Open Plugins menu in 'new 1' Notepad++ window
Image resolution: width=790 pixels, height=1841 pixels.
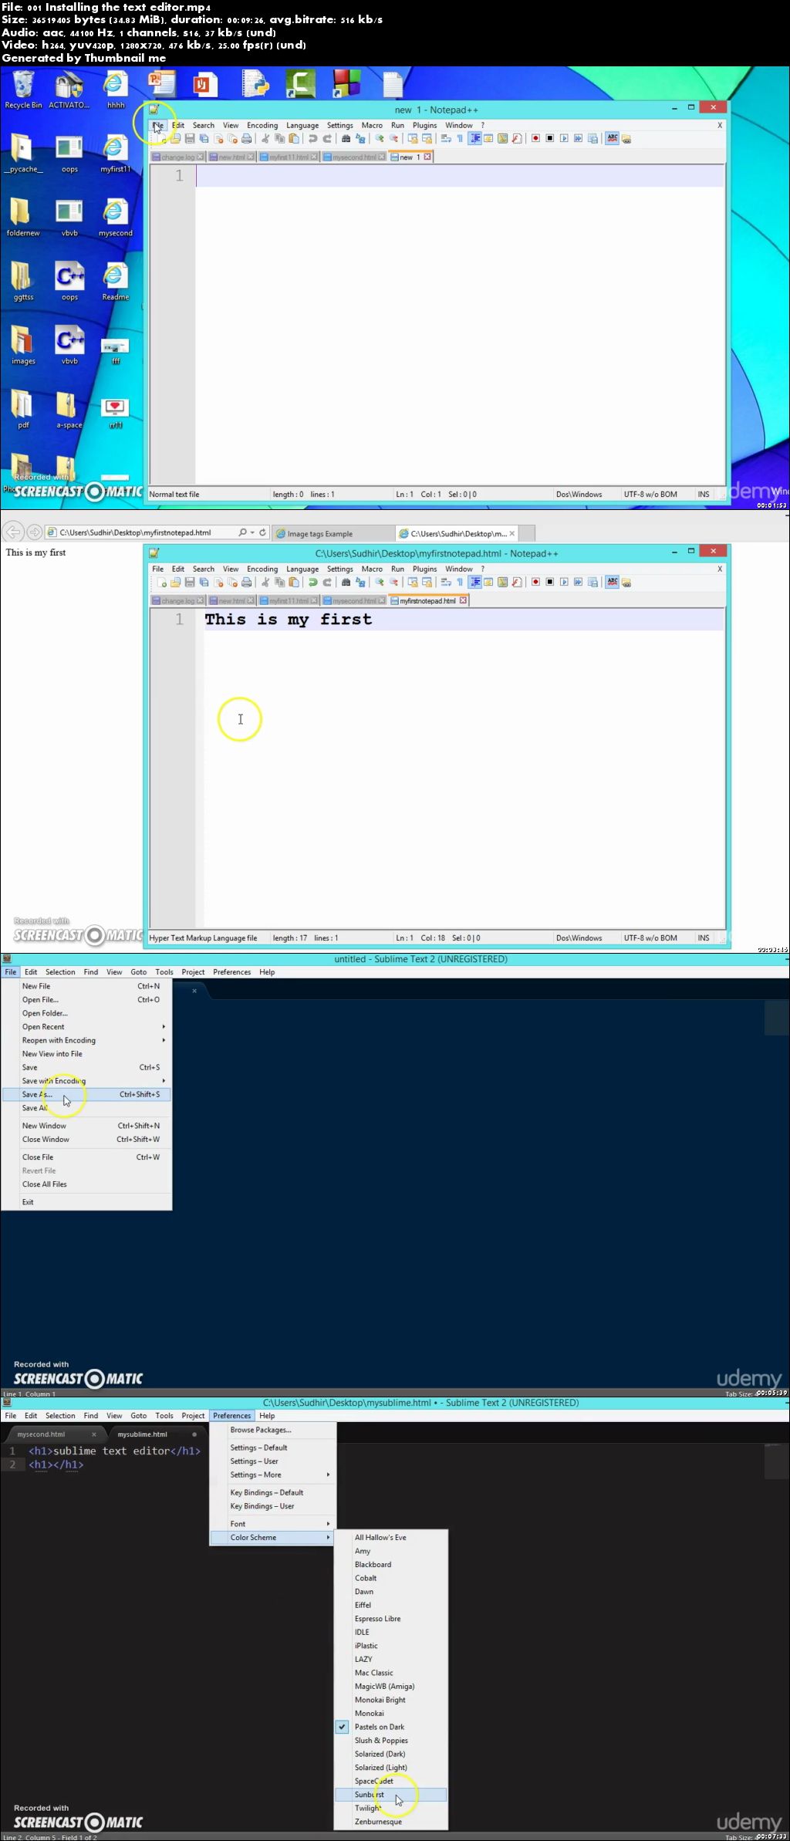pyautogui.click(x=424, y=125)
